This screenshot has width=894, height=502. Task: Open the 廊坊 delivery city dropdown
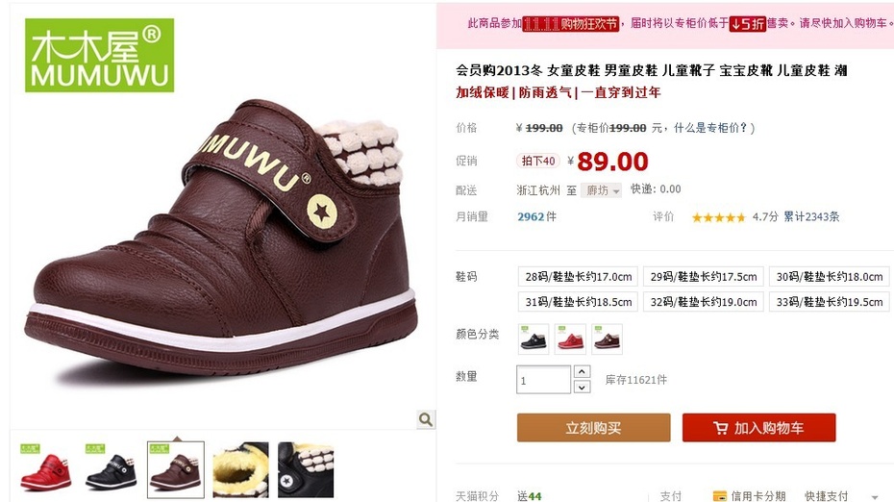tap(602, 190)
